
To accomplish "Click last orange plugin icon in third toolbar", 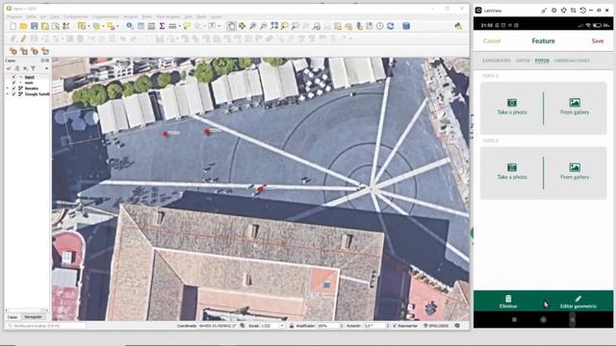I will pos(45,51).
